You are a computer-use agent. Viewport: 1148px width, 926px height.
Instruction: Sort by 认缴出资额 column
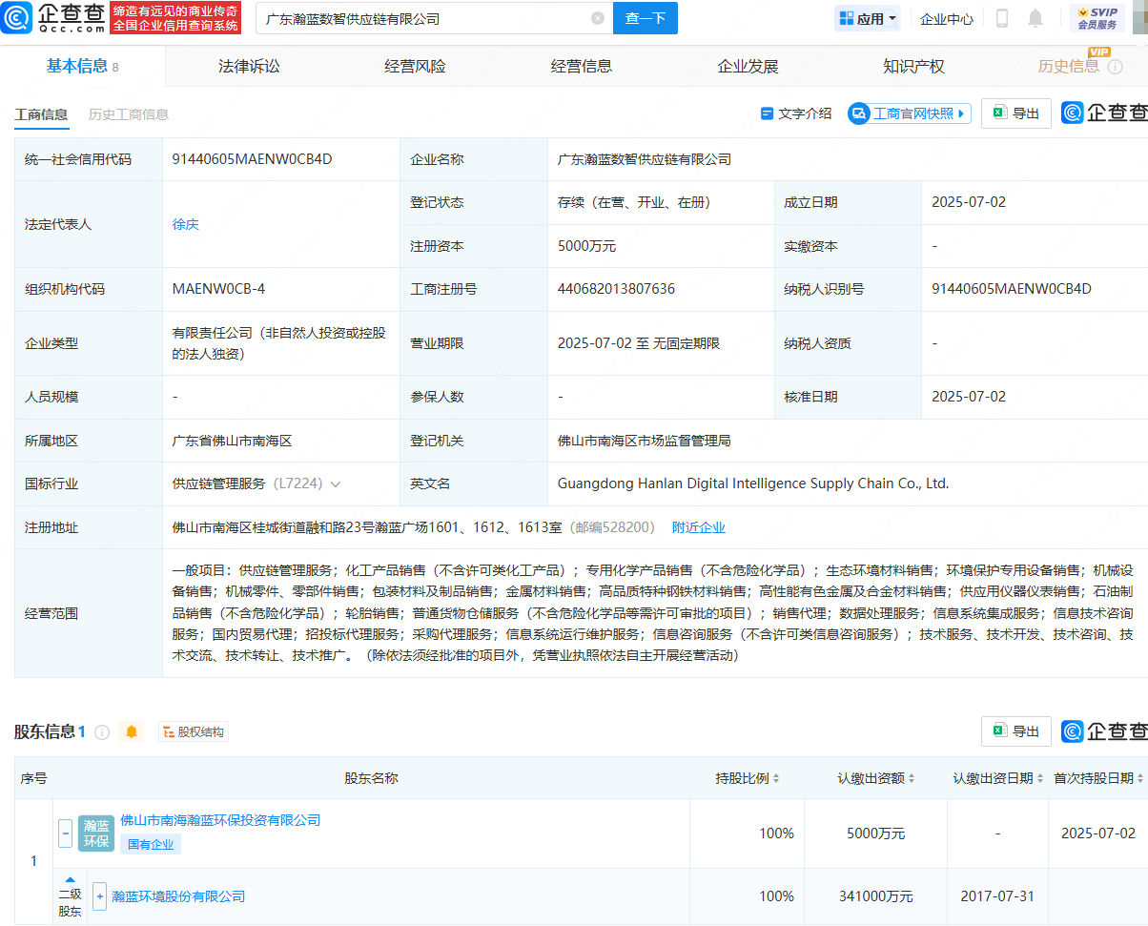click(912, 779)
